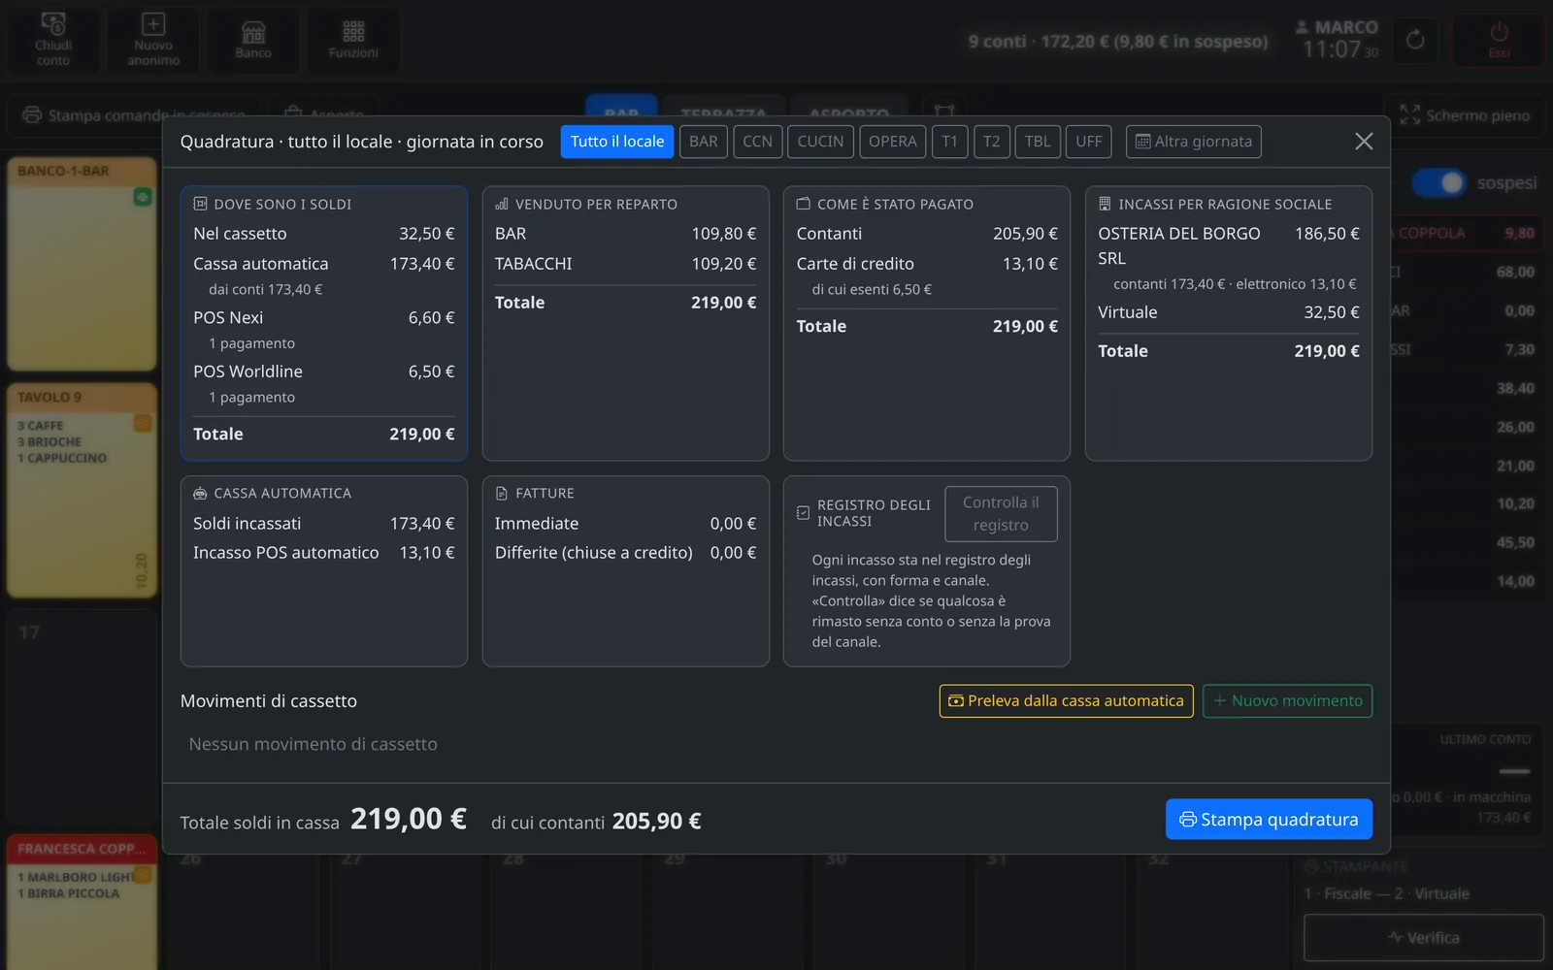Click the Esci power icon
This screenshot has height=970, width=1553.
pyautogui.click(x=1499, y=40)
